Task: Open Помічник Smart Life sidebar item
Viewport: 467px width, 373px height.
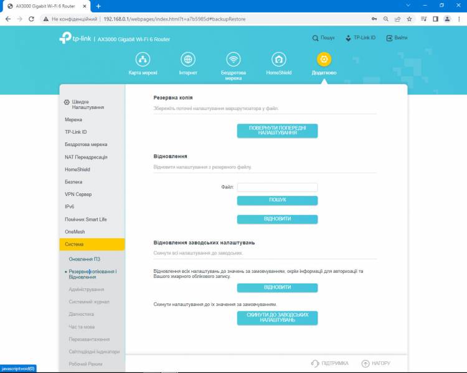Action: (86, 219)
